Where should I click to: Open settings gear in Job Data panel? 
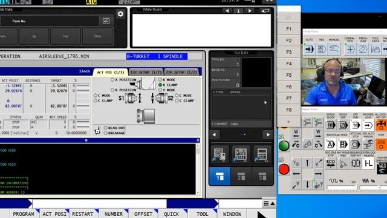120,14
